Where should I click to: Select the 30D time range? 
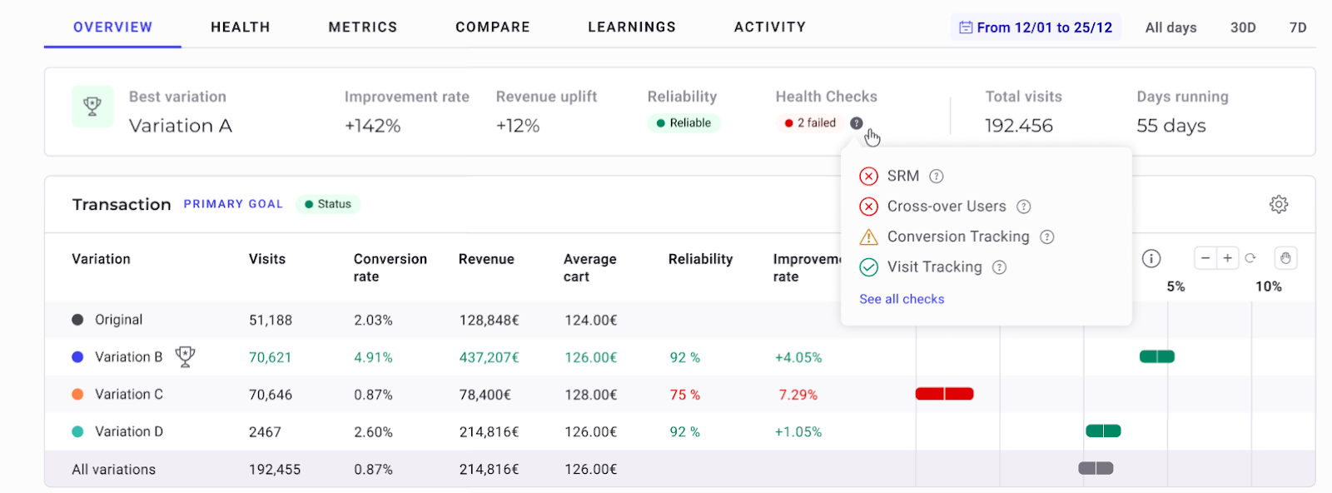click(x=1243, y=27)
